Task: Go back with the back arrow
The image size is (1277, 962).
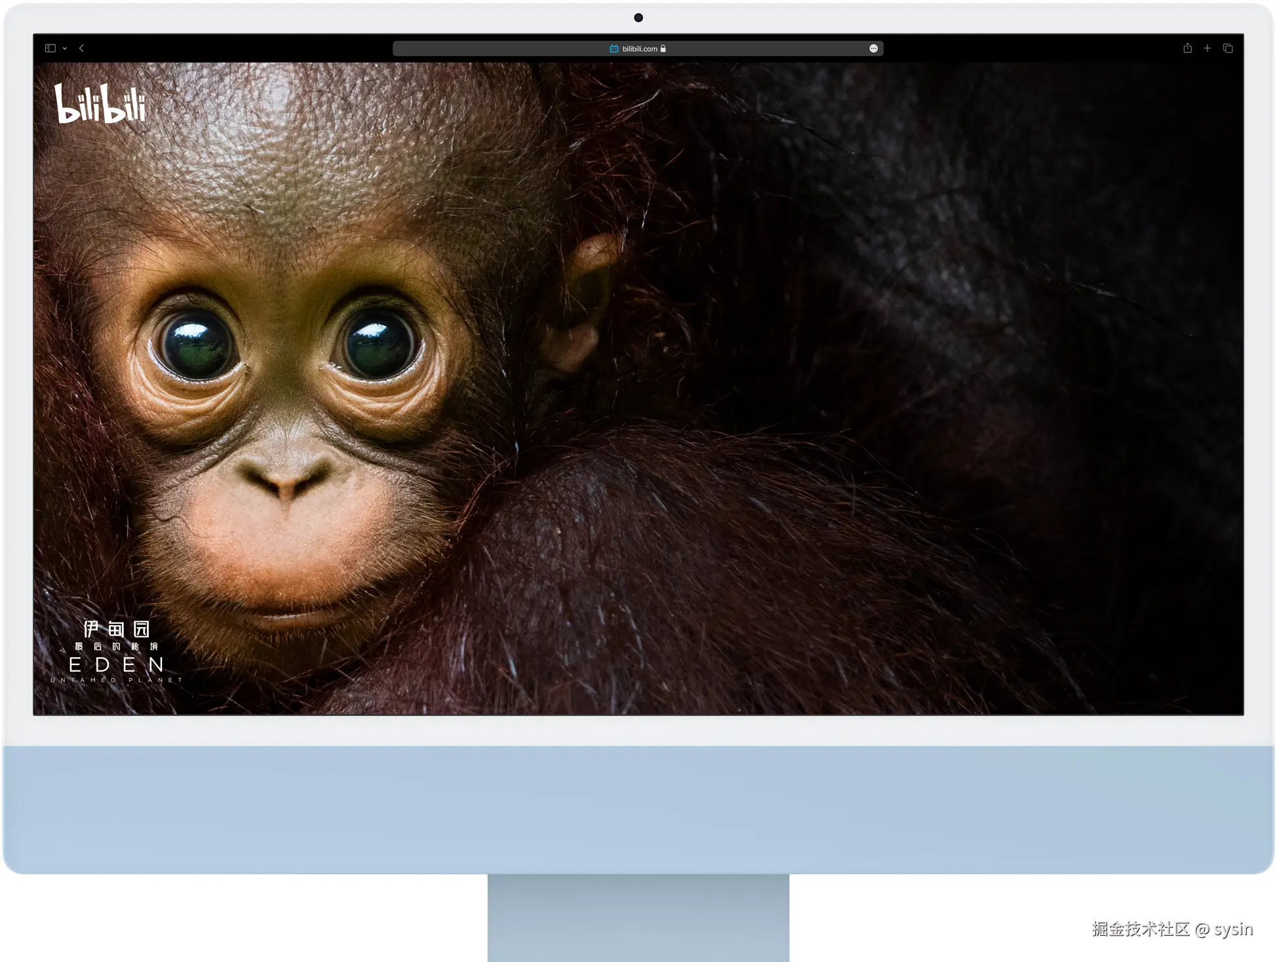Action: click(x=81, y=48)
